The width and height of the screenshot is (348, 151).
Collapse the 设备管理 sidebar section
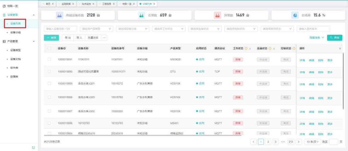point(33,15)
